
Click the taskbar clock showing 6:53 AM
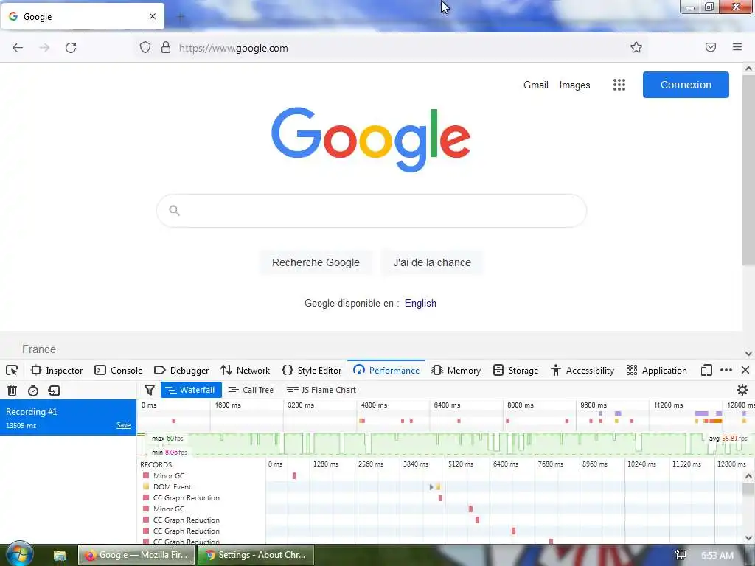717,556
